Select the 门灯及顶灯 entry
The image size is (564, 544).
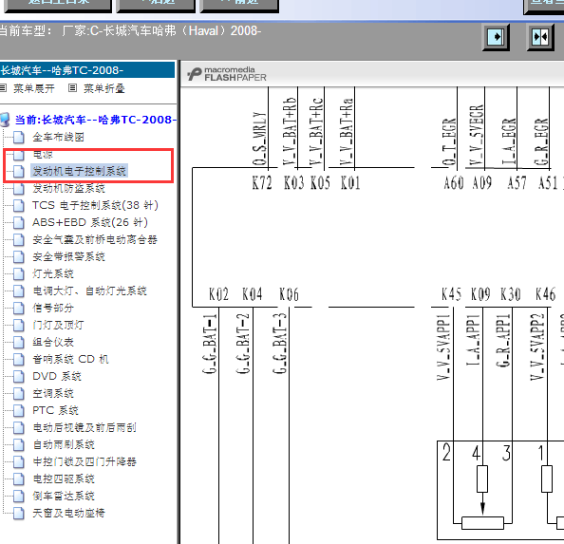click(x=58, y=325)
